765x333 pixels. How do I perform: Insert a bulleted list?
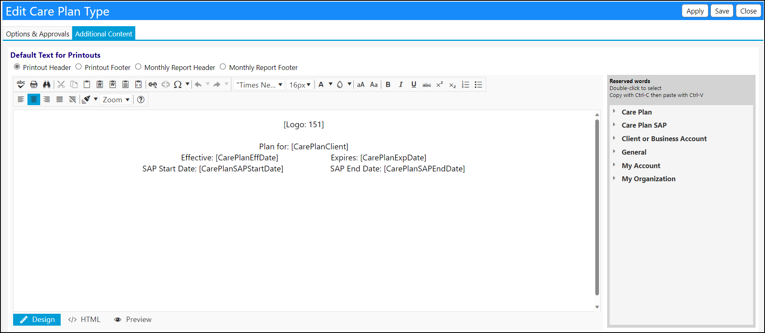click(x=478, y=84)
